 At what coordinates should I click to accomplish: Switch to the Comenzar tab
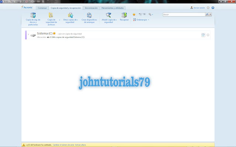[42, 8]
